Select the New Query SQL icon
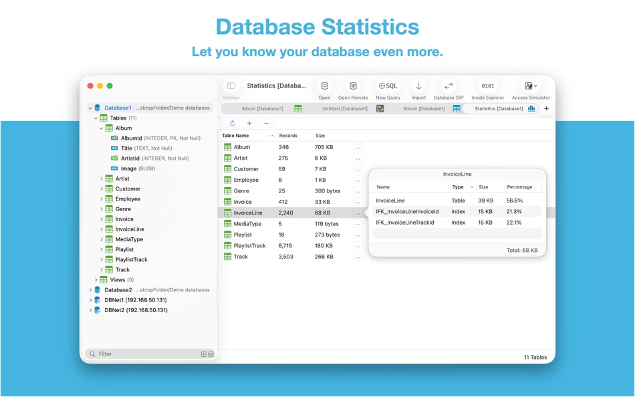The image size is (635, 397). pos(388,86)
